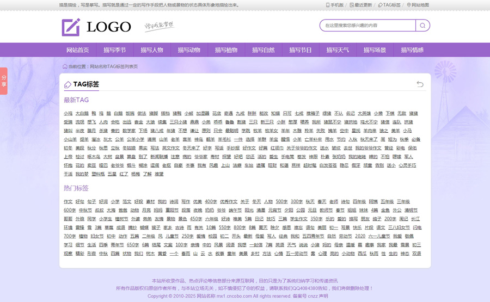Open the 手机版 mobile version link

point(334,5)
